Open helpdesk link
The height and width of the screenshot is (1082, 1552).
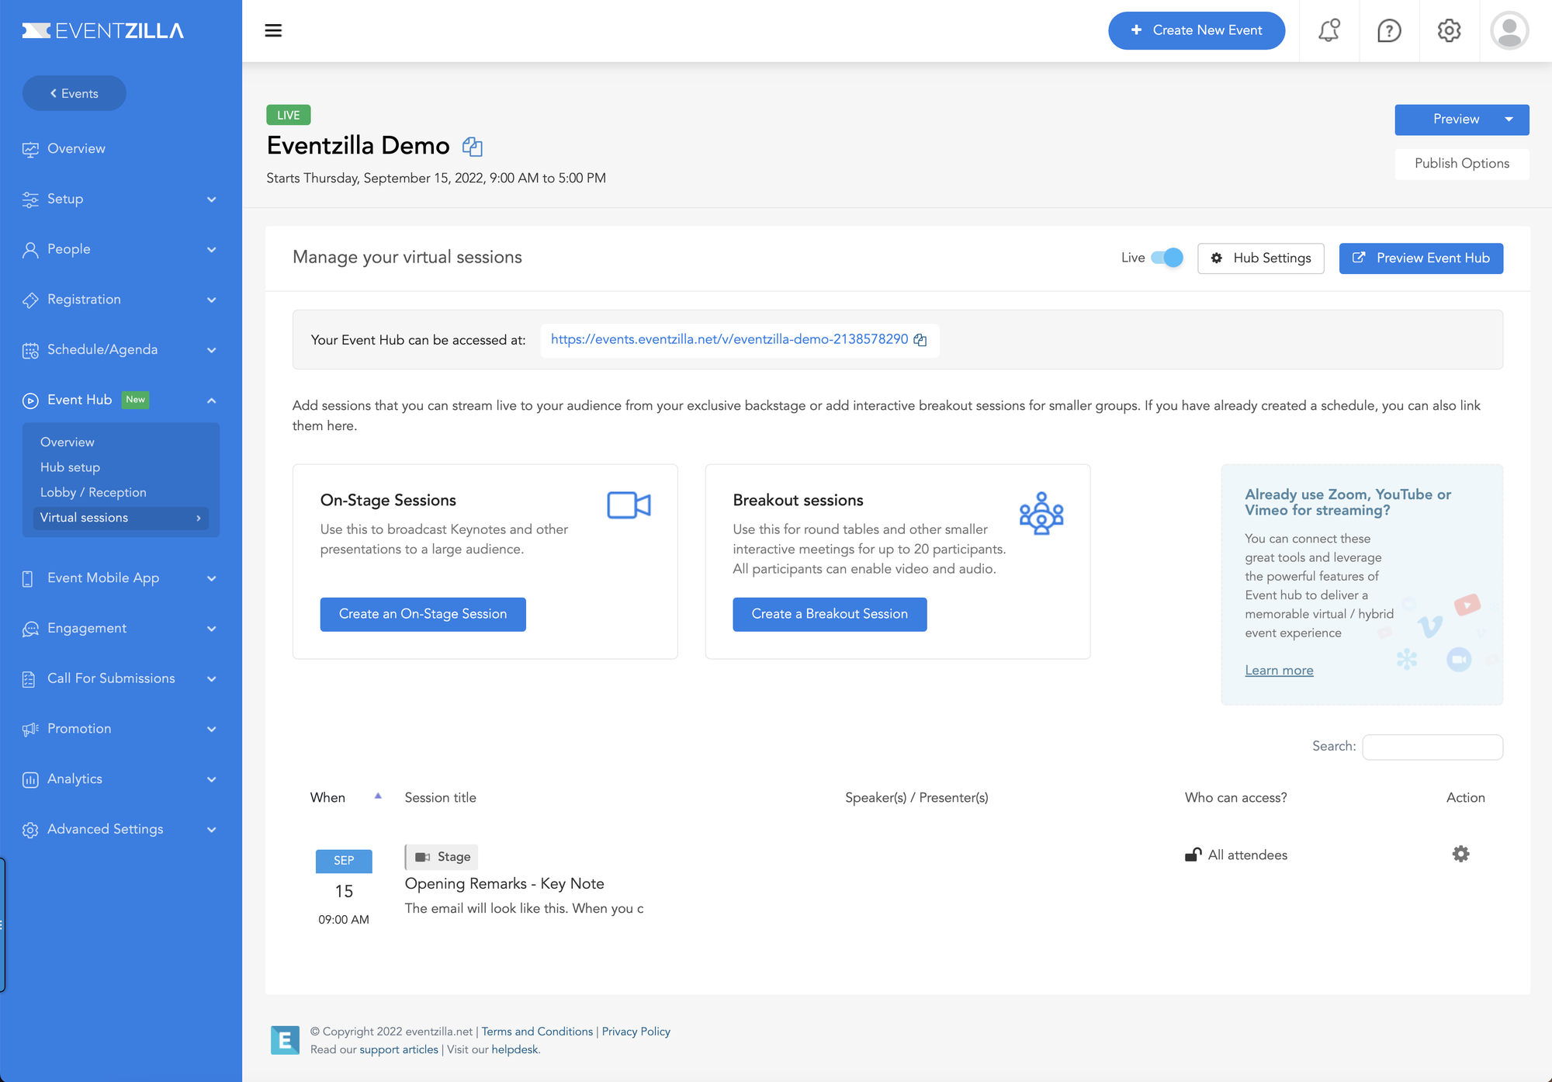(514, 1049)
